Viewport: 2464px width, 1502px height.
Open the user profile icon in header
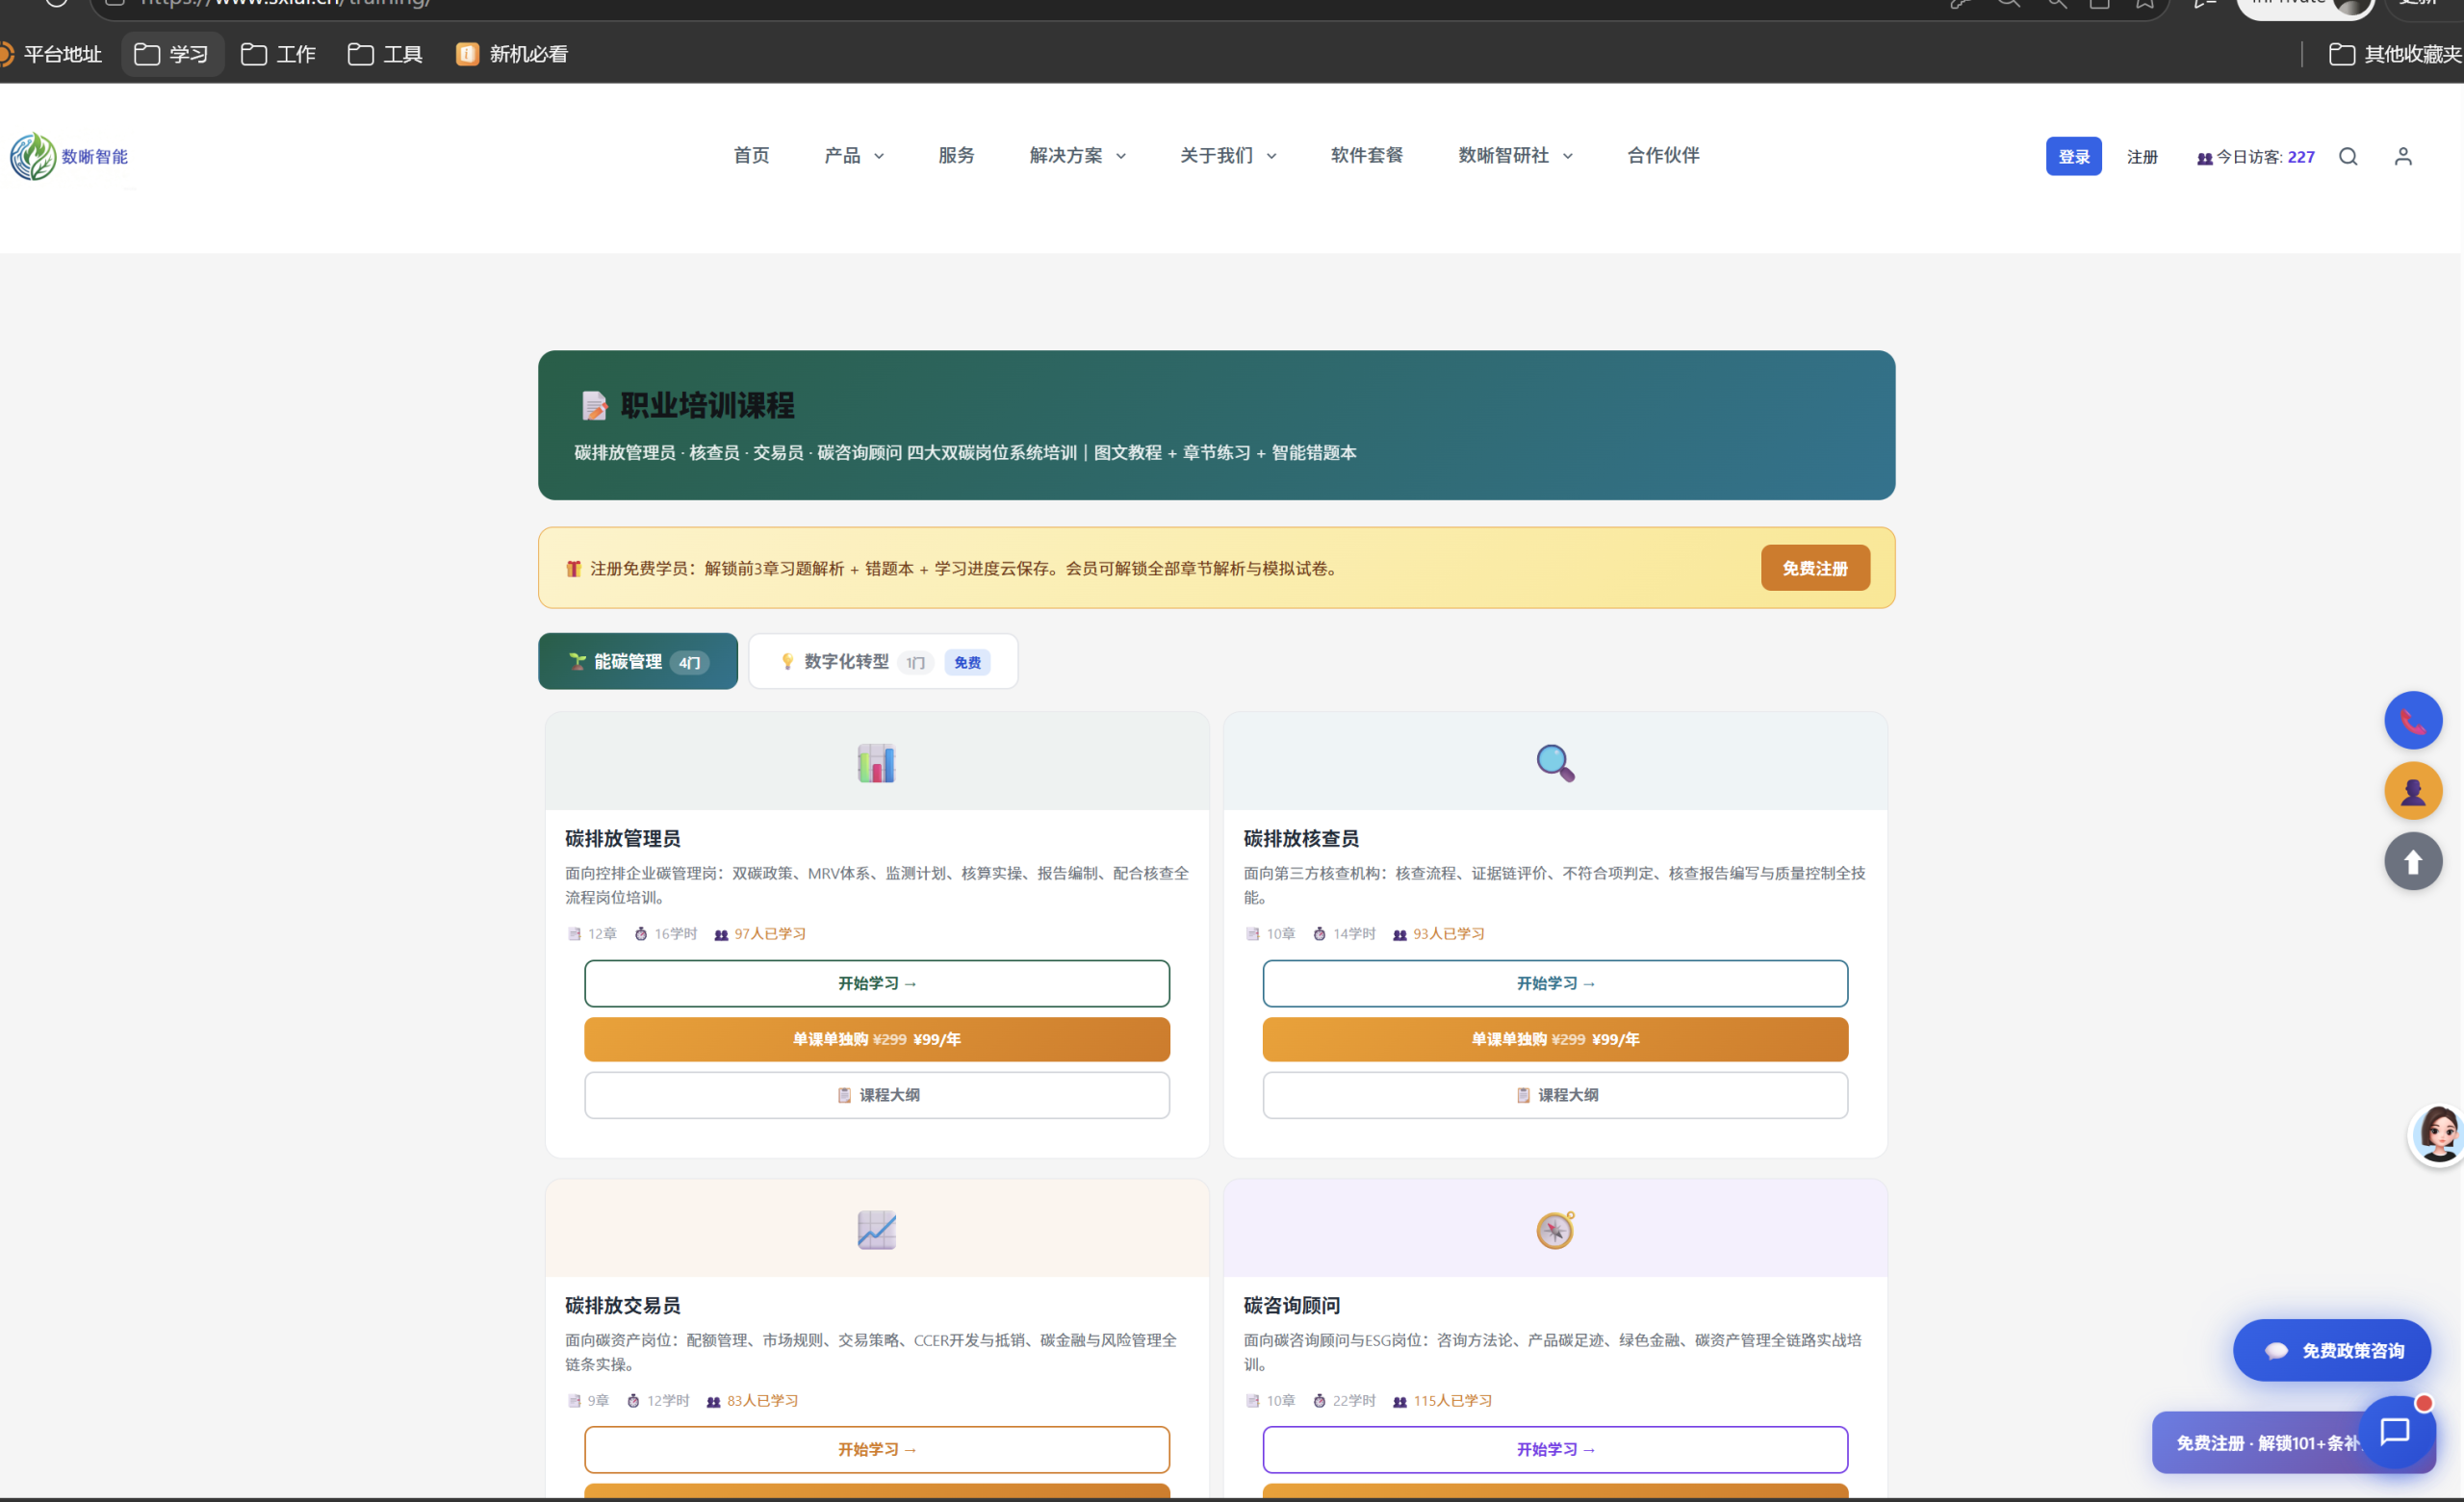point(2403,156)
